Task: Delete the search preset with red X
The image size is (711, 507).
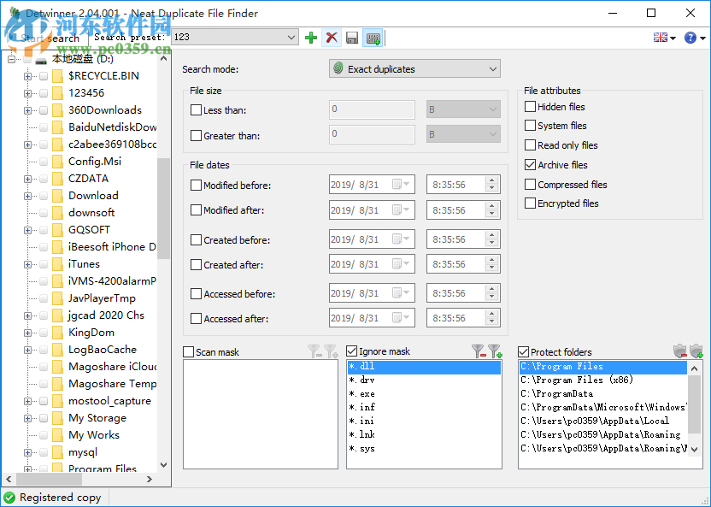Action: pos(332,38)
